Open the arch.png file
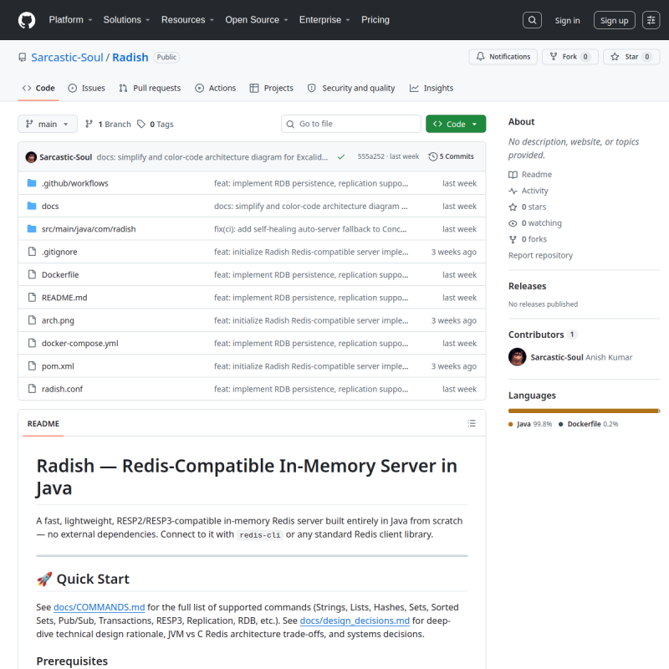This screenshot has width=669, height=669. click(58, 320)
